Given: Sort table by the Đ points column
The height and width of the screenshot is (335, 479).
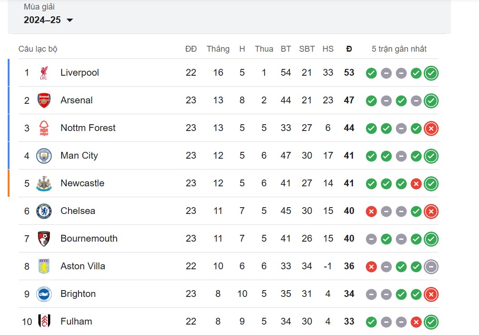Looking at the screenshot, I should pyautogui.click(x=349, y=49).
